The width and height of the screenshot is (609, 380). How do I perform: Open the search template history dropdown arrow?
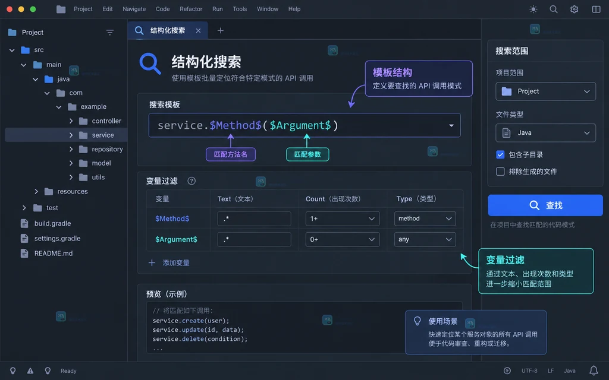451,126
